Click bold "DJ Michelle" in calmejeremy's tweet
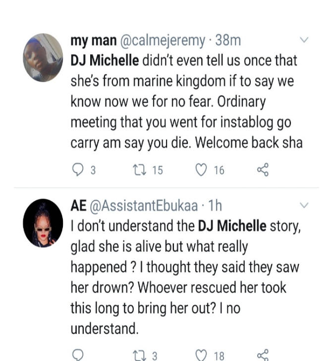 pos(105,61)
